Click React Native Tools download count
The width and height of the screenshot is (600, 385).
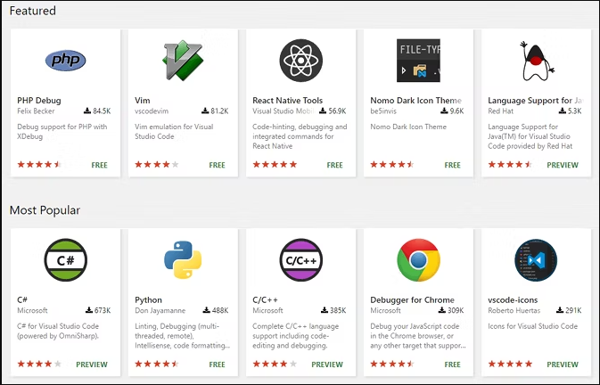click(333, 111)
